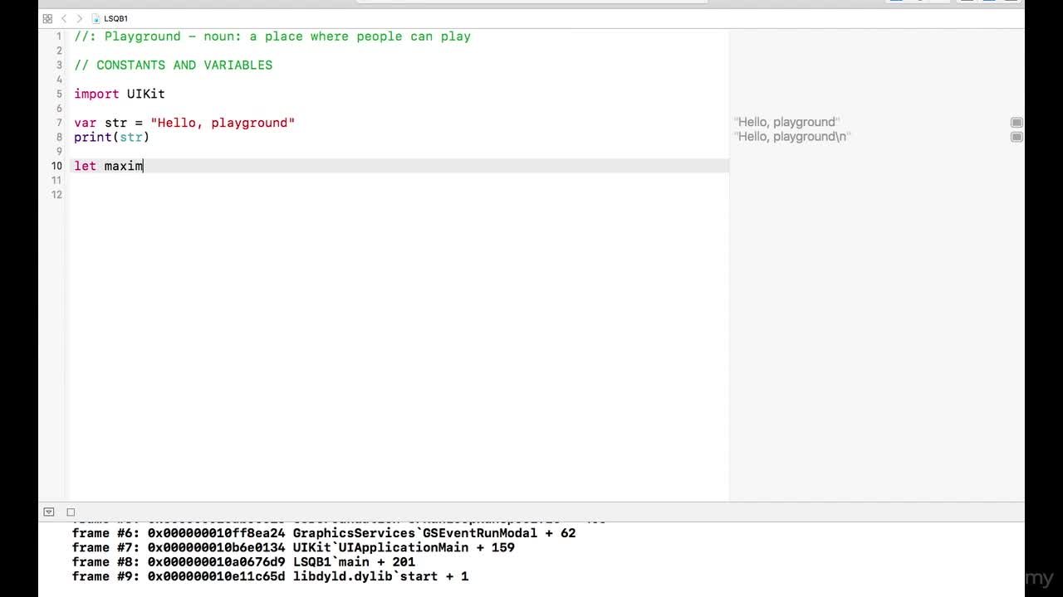The height and width of the screenshot is (597, 1063).
Task: Show Quick Look for the line 7 result
Action: click(1016, 123)
